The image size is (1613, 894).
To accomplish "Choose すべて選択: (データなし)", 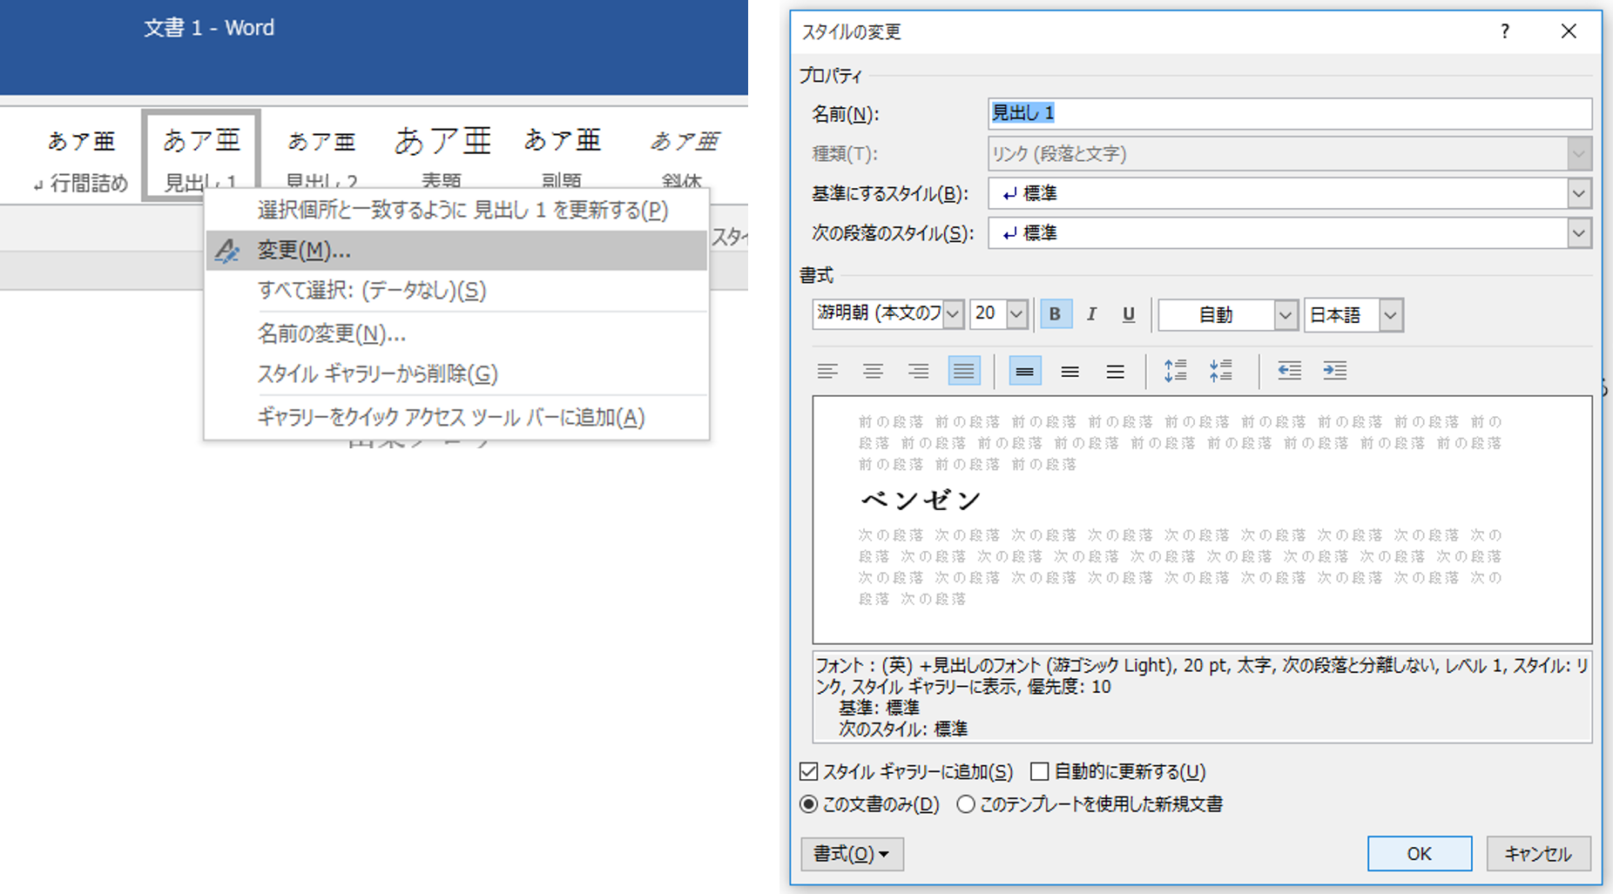I will [x=457, y=291].
